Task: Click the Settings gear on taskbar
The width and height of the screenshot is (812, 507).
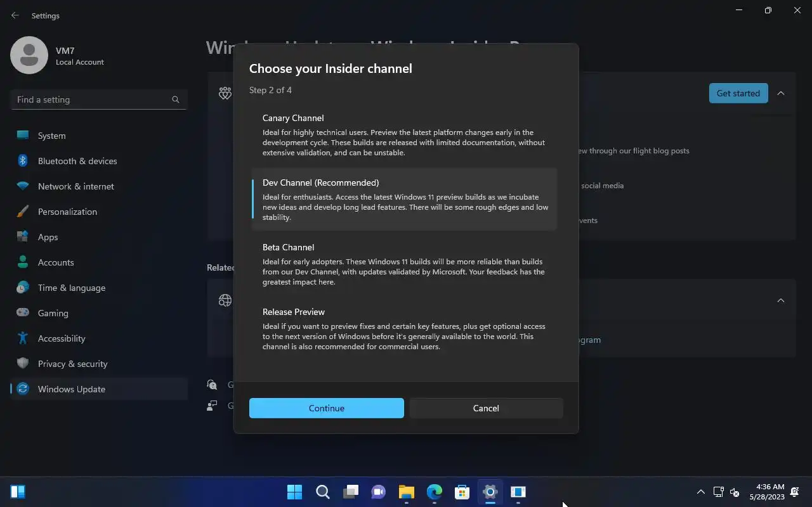Action: pyautogui.click(x=490, y=492)
